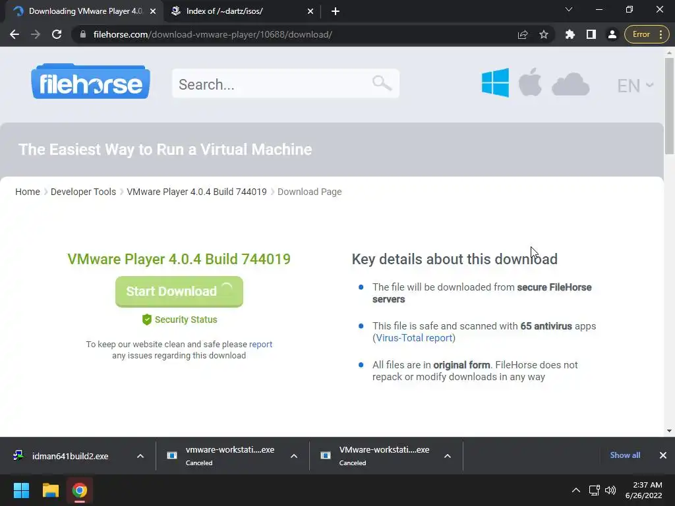This screenshot has width=675, height=506.
Task: Open the Chrome profile icon
Action: [x=612, y=34]
